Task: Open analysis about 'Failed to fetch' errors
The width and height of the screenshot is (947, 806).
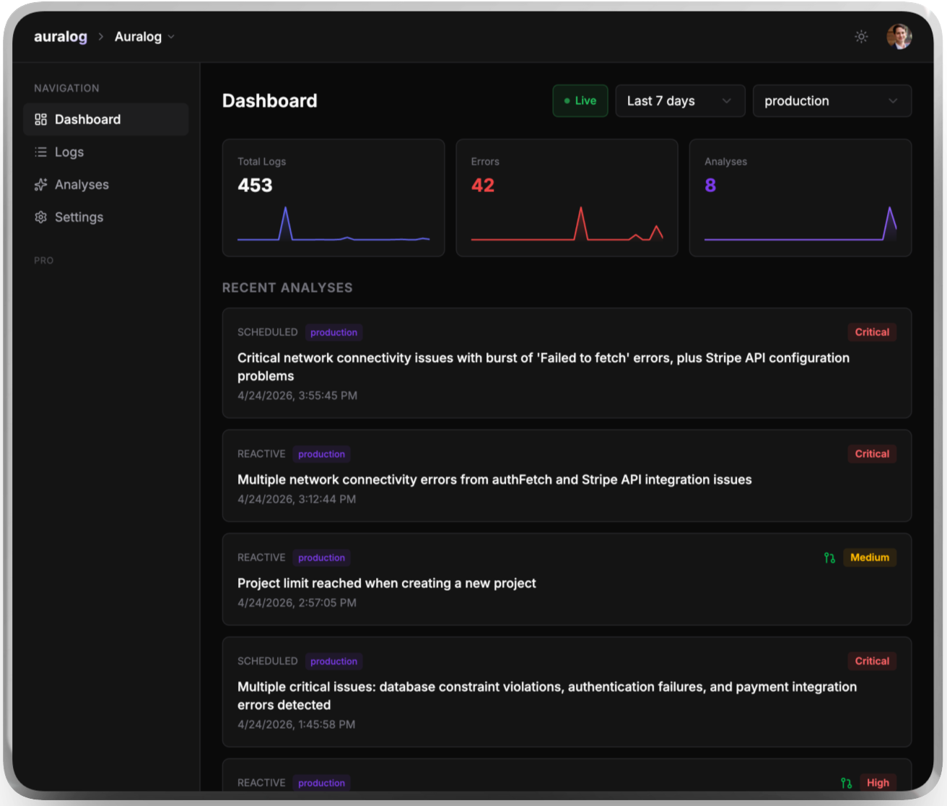Action: [567, 363]
